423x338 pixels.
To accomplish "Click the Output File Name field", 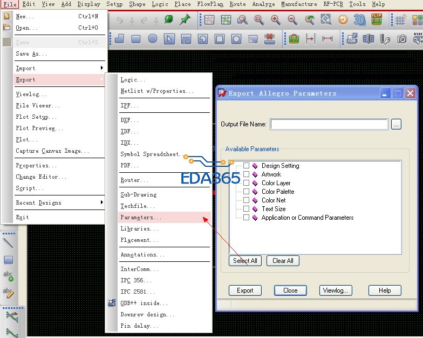I will pos(329,124).
